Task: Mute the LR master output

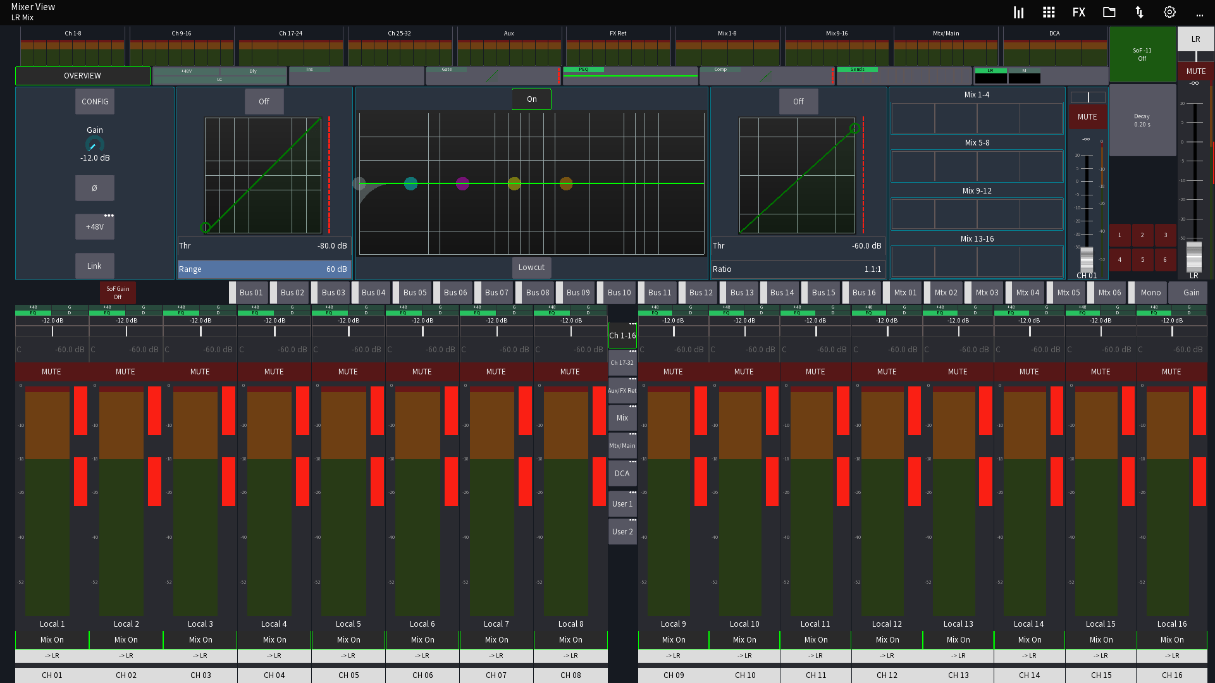Action: tap(1195, 71)
